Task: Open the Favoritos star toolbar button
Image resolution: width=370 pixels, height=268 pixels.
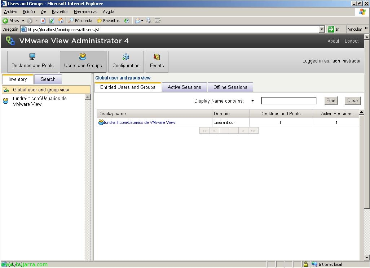Action: tap(108, 21)
